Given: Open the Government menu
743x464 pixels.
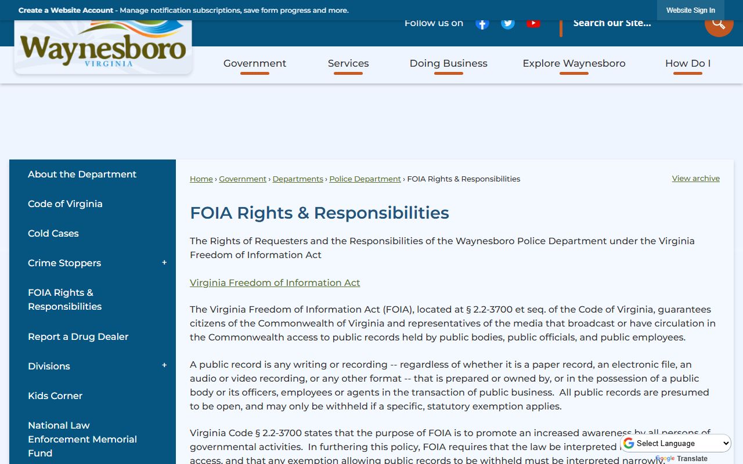Looking at the screenshot, I should point(255,63).
